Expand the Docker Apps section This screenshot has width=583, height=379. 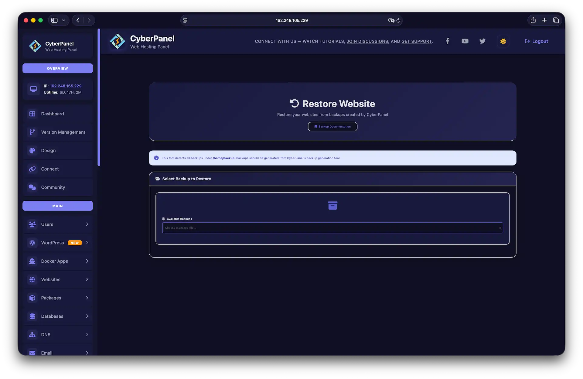click(57, 261)
